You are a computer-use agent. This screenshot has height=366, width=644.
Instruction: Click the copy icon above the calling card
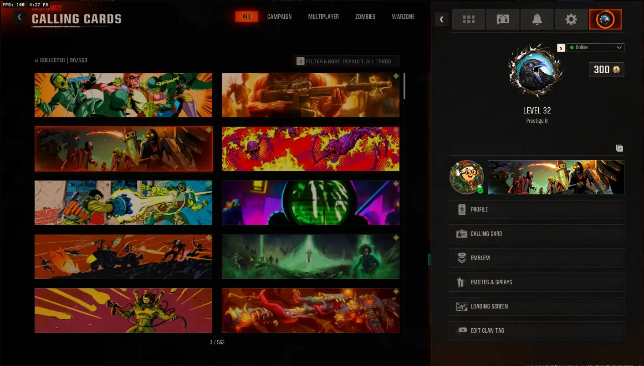619,148
